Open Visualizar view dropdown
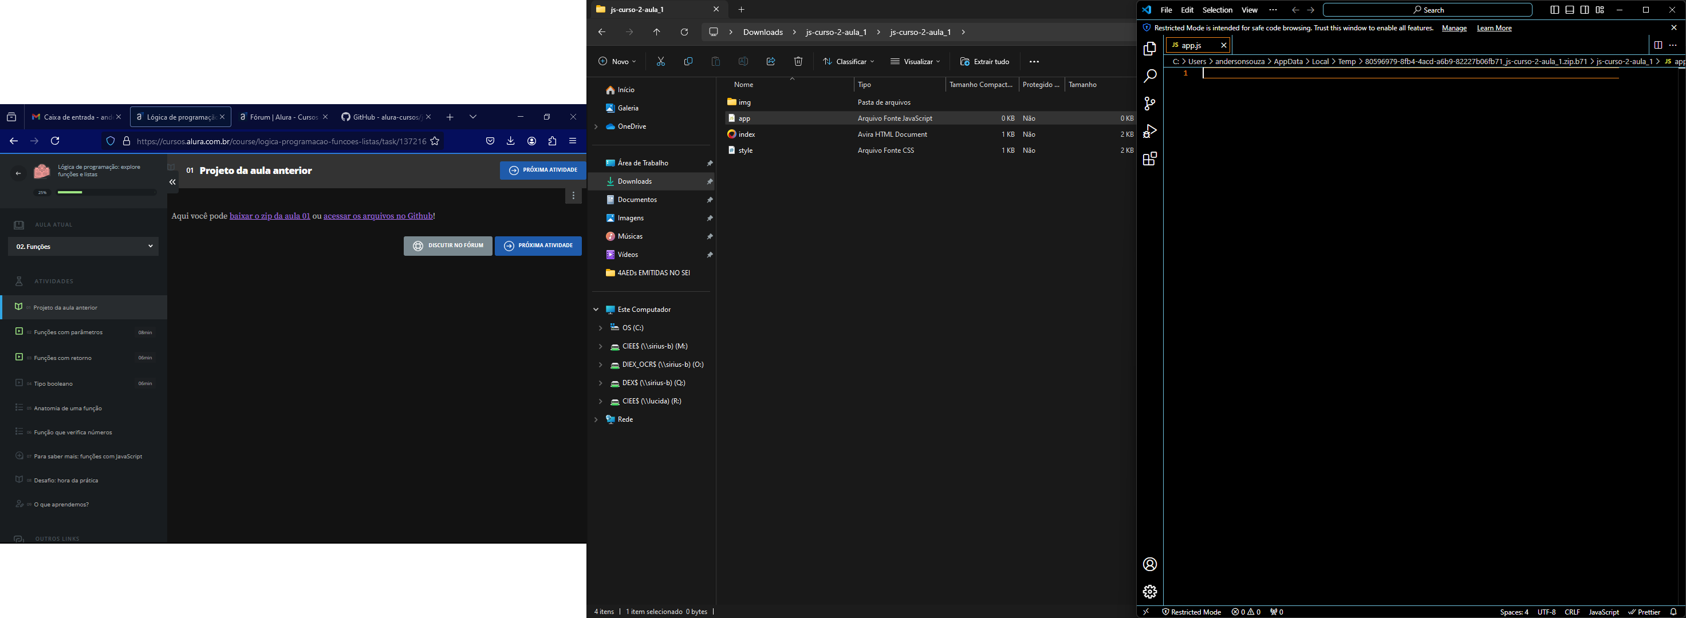Screen dimensions: 1686x618 tap(915, 61)
